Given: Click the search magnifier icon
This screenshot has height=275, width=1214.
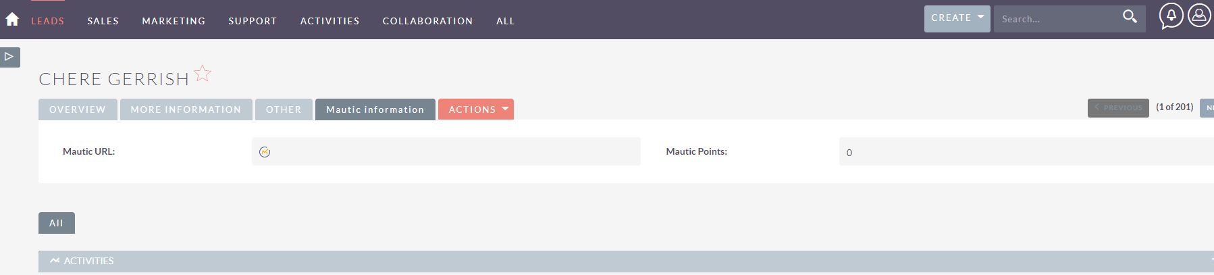Looking at the screenshot, I should click(1130, 16).
